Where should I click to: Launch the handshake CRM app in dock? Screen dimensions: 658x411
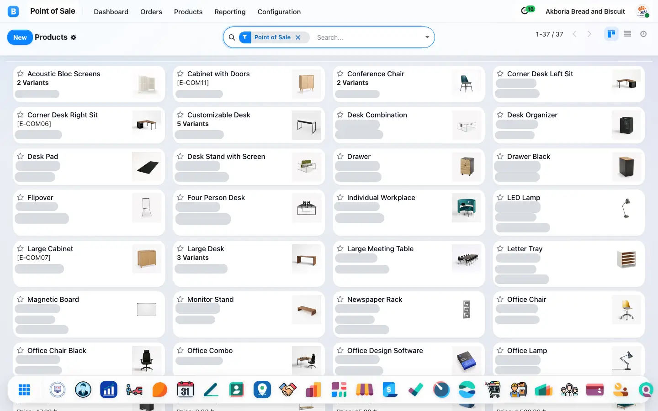[x=288, y=390]
